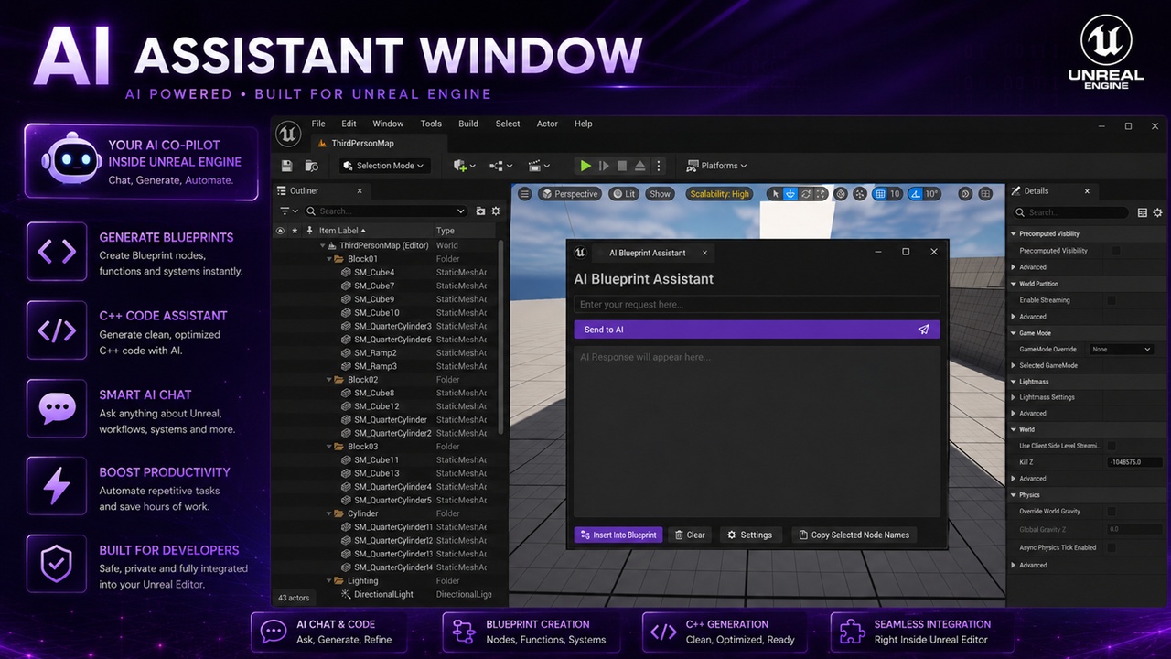Select SM_Ramp2 in the Outliner
Image resolution: width=1171 pixels, height=659 pixels.
click(375, 353)
